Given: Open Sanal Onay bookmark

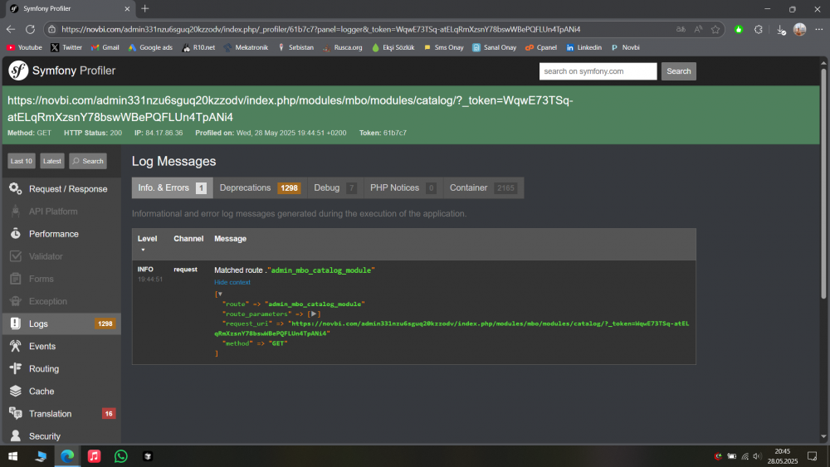Looking at the screenshot, I should click(495, 47).
